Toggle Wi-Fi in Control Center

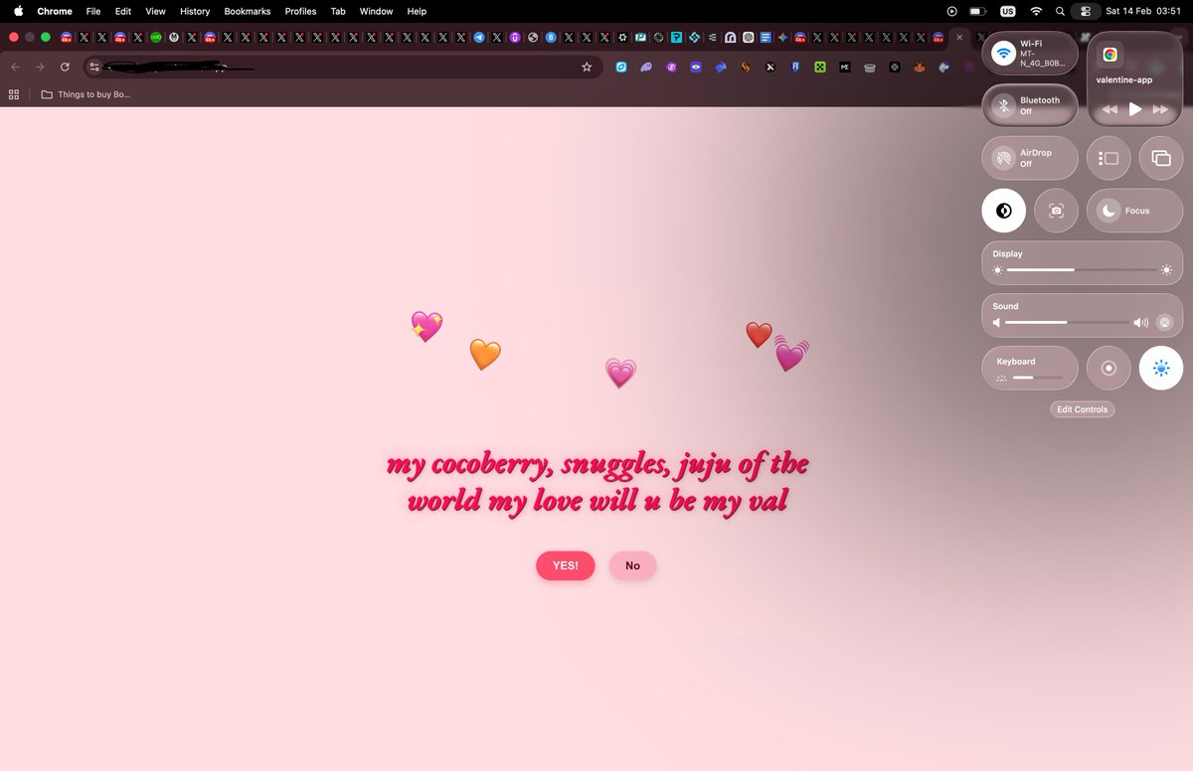coord(1003,54)
